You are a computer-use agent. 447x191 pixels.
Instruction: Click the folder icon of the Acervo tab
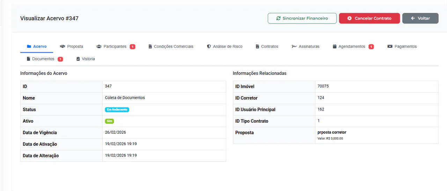coord(29,46)
